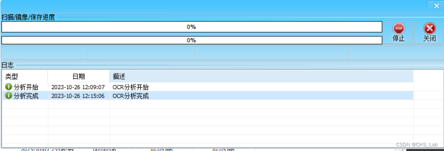Click date 2023-10-26 12:09:07
Image resolution: width=444 pixels, height=151 pixels.
pyautogui.click(x=78, y=87)
